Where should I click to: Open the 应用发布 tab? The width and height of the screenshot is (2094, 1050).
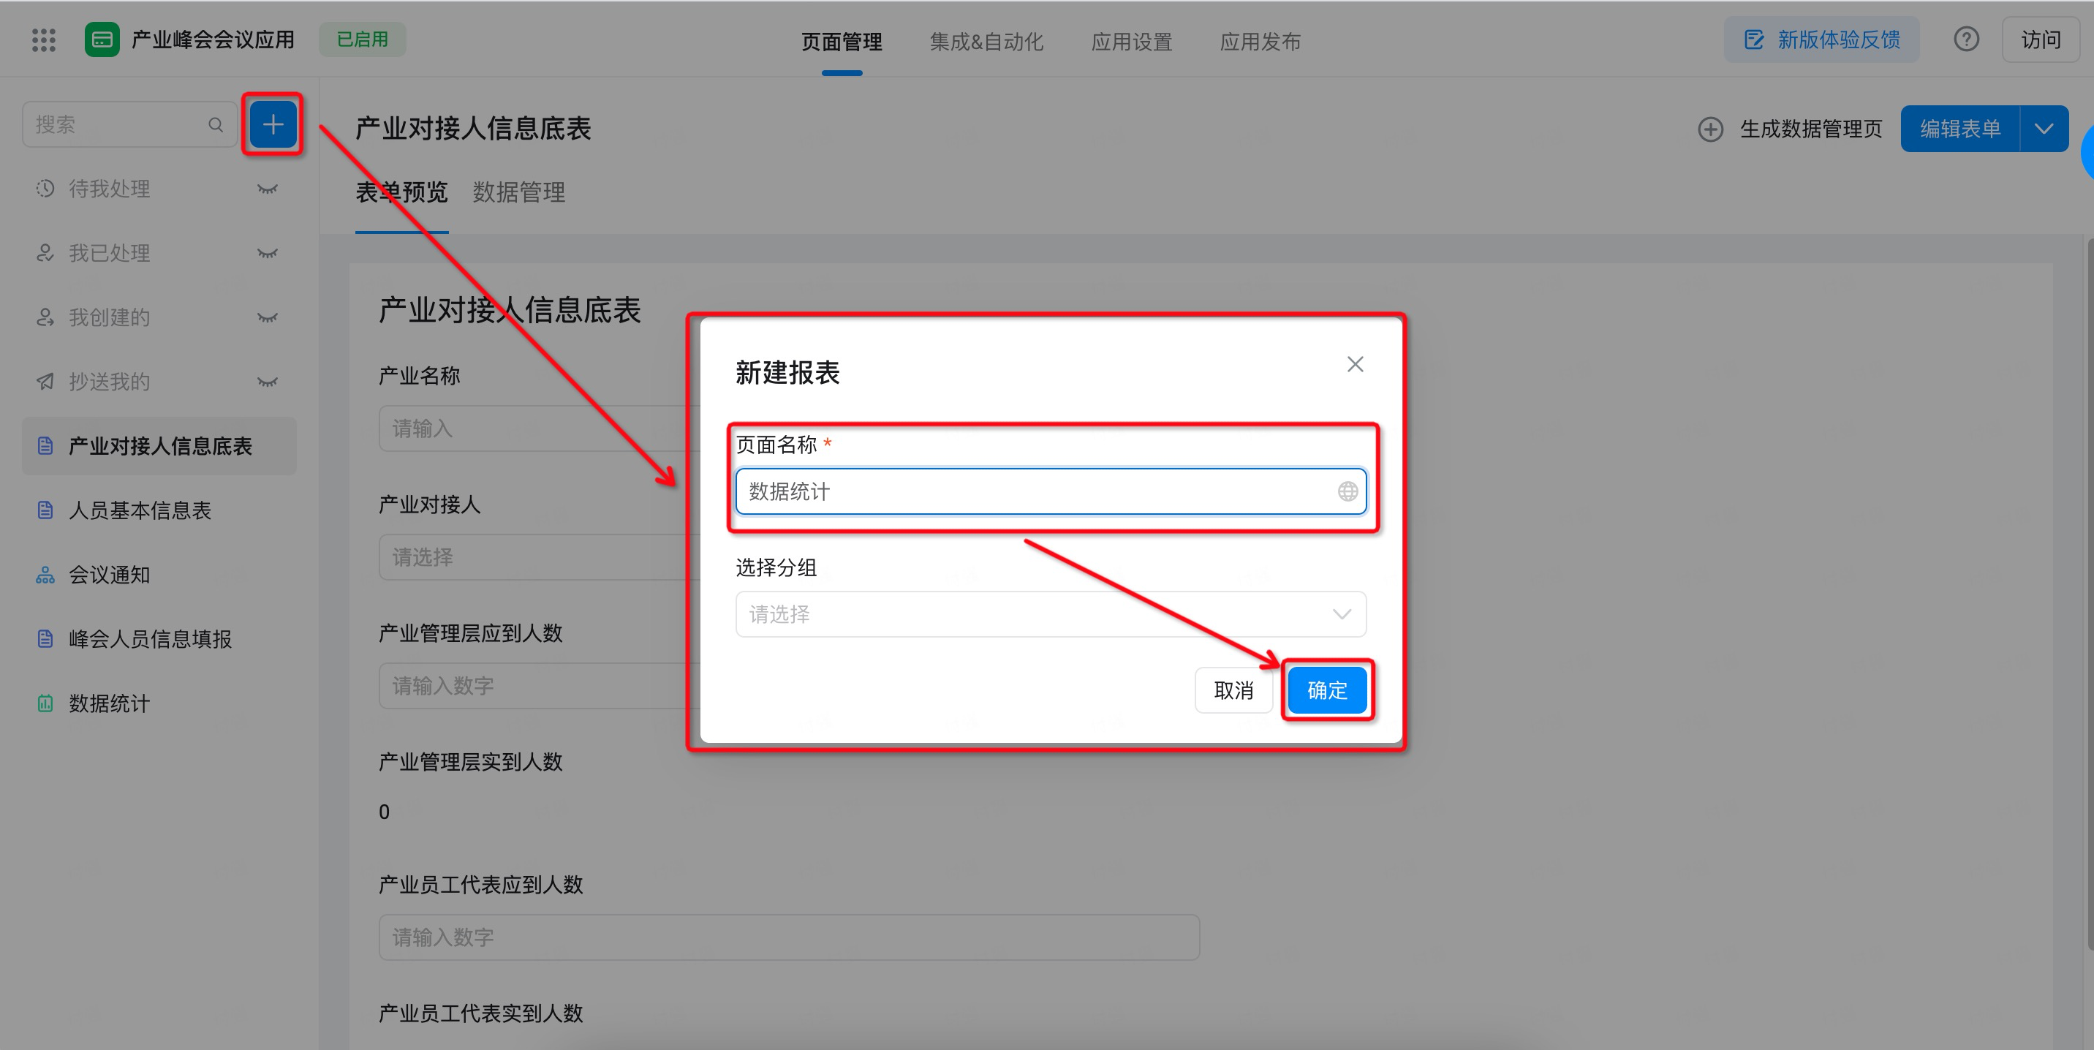click(1260, 41)
